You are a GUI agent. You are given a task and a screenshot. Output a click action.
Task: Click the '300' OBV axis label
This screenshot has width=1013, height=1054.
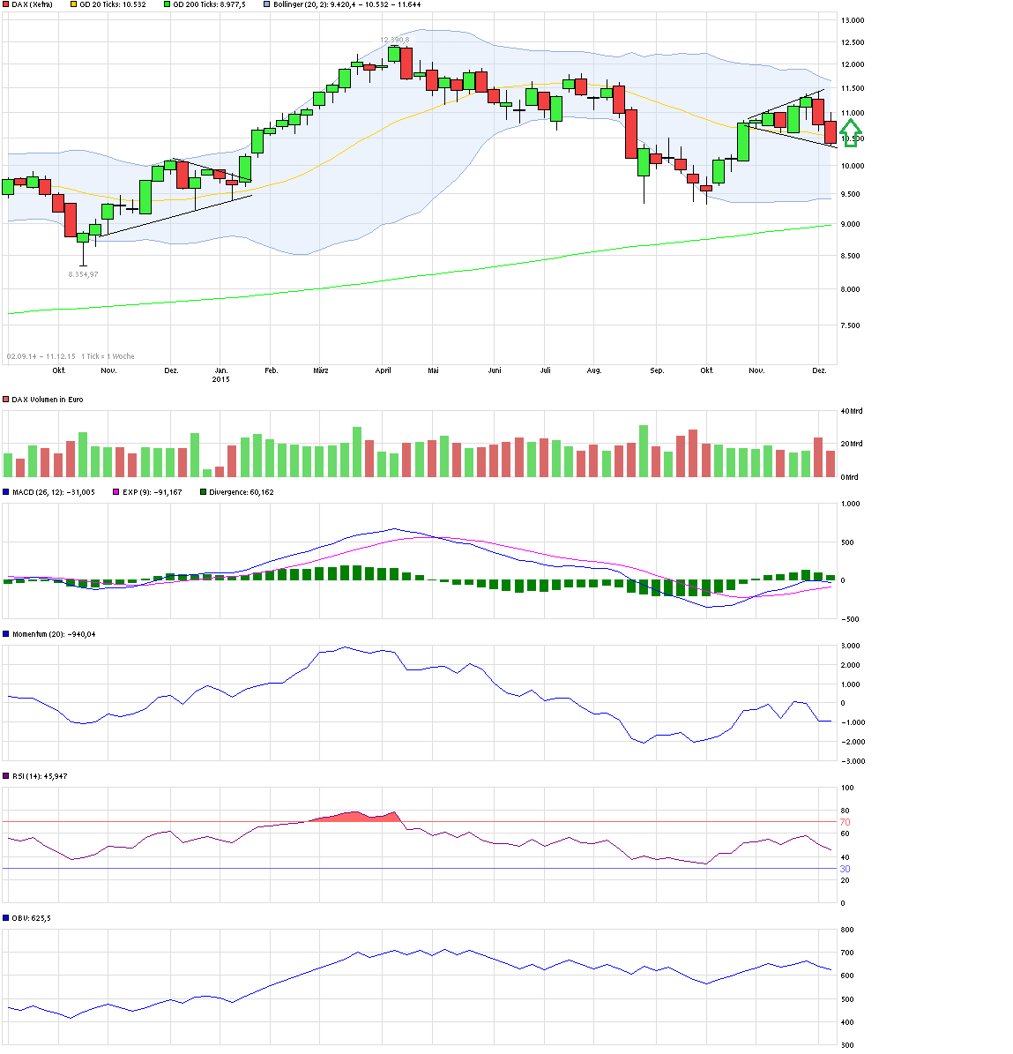[848, 1045]
